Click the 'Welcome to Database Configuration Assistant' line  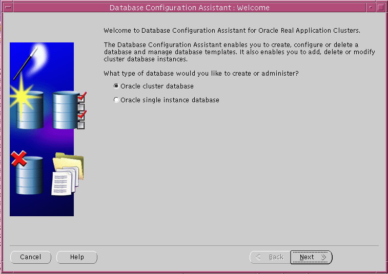(x=232, y=30)
